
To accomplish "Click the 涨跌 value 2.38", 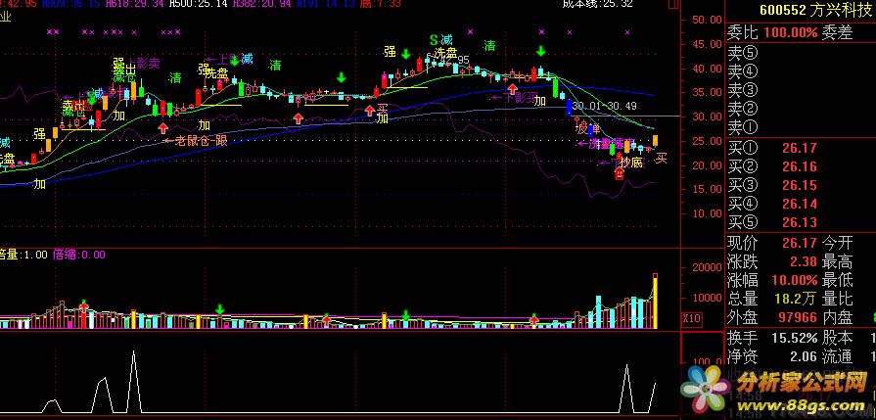I will (x=803, y=261).
